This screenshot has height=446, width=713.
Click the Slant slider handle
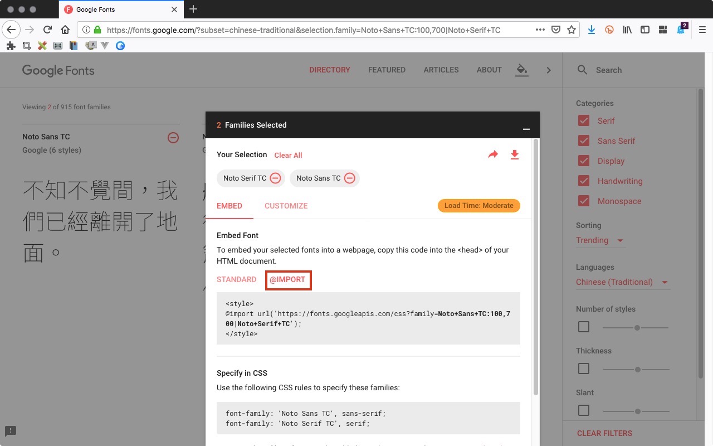click(638, 411)
